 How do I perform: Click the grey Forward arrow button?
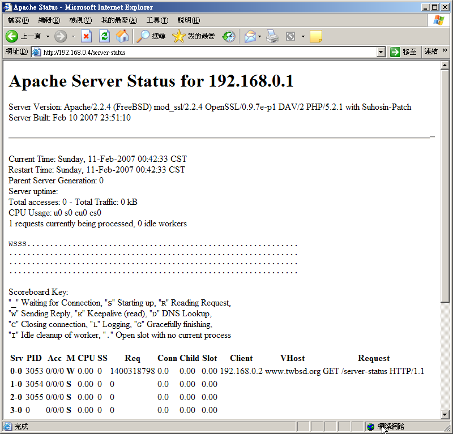click(61, 36)
